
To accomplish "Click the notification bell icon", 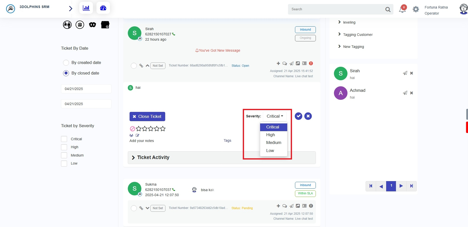I will click(x=402, y=10).
